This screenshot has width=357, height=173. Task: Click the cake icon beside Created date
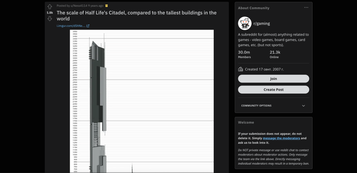[241, 69]
